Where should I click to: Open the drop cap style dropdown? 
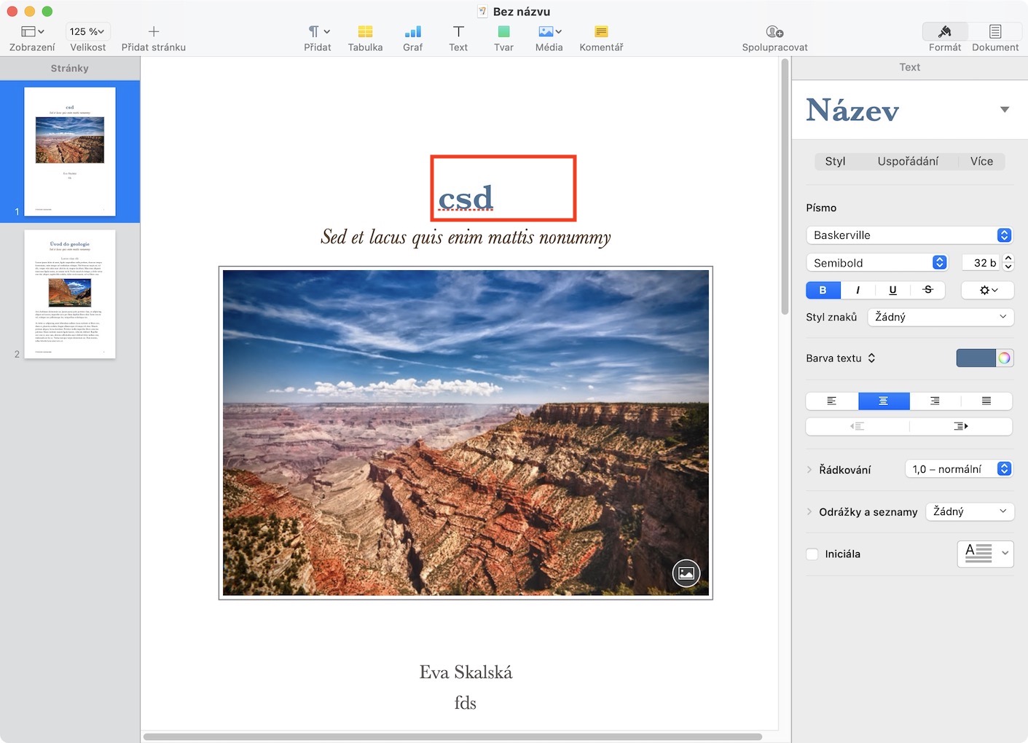click(985, 554)
